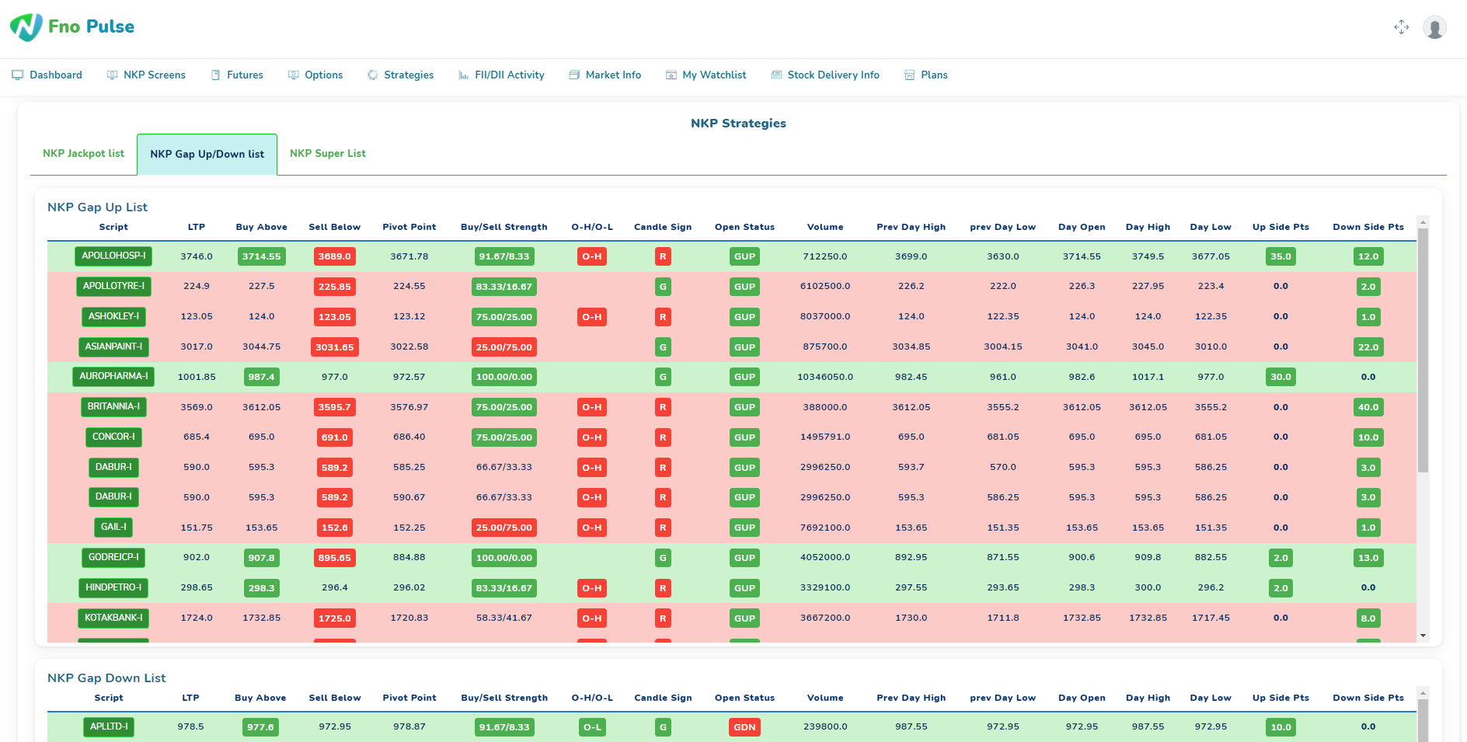Click the G candle sign in APOLLOTYRE-I row
The height and width of the screenshot is (742, 1467).
pyautogui.click(x=663, y=287)
